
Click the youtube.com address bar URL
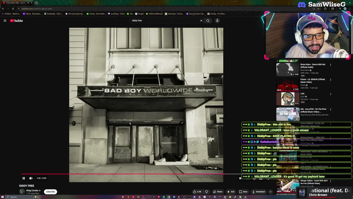tap(37, 9)
